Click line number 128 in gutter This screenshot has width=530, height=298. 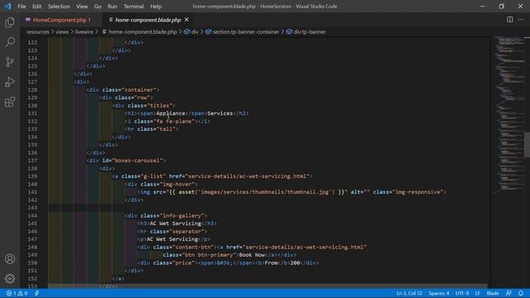(32, 90)
